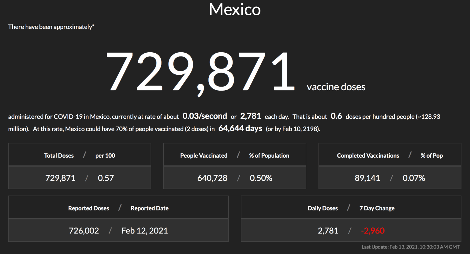Click the 'vaccine doses' label
This screenshot has height=254, width=470.
336,87
